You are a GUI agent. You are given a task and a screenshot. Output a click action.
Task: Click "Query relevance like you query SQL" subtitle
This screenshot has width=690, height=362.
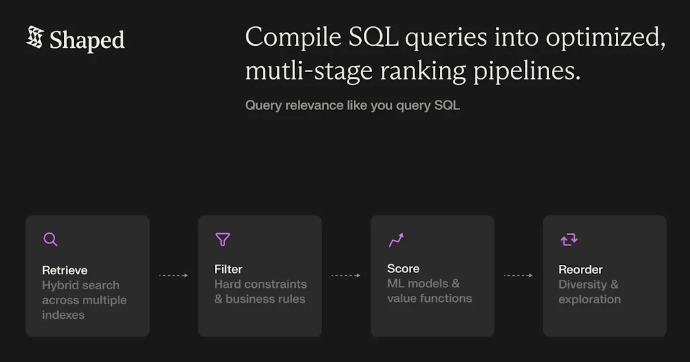352,105
